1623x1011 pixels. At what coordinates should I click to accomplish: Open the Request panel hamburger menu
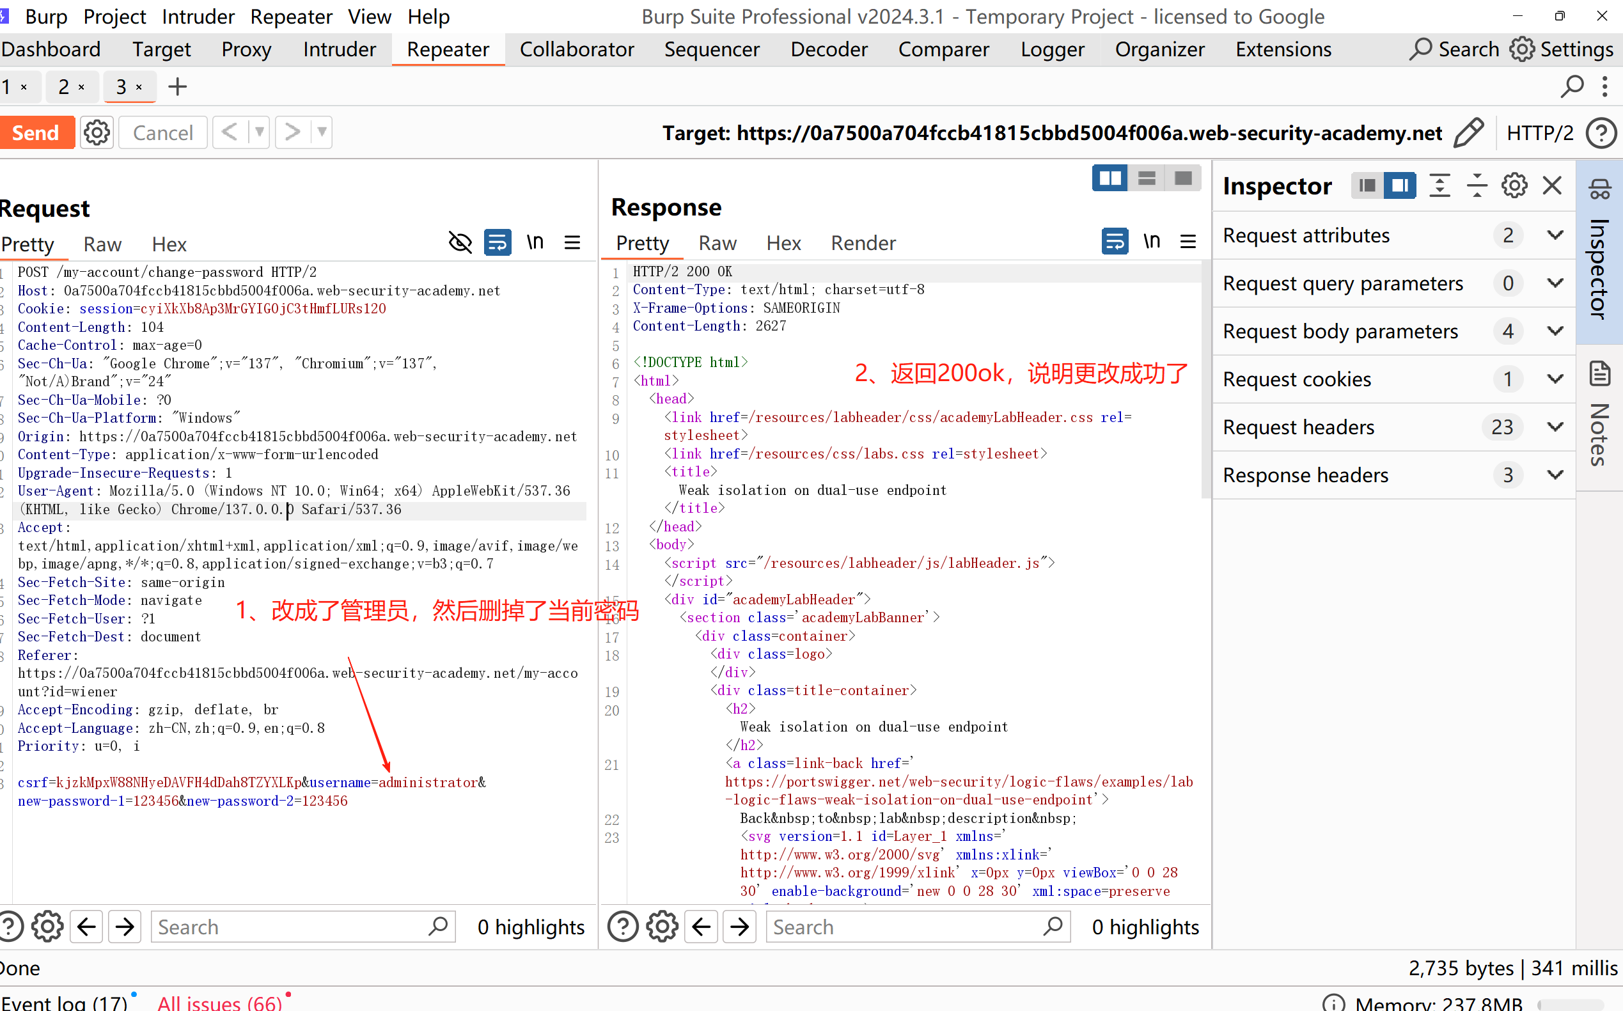tap(572, 243)
